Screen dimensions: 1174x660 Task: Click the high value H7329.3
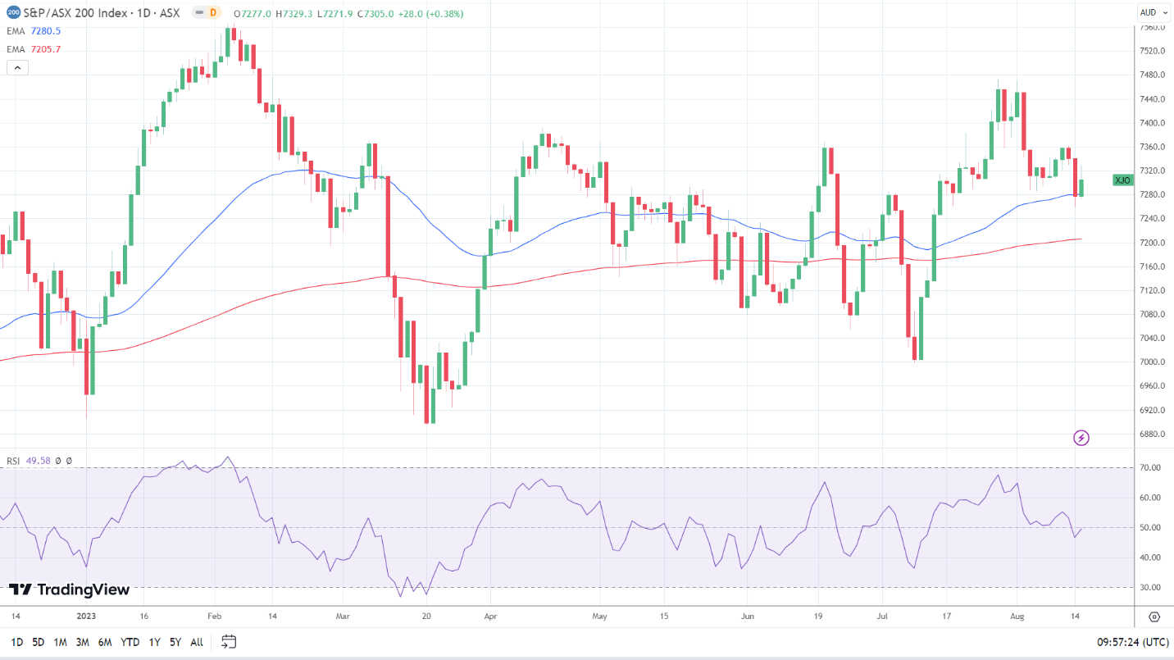[294, 13]
